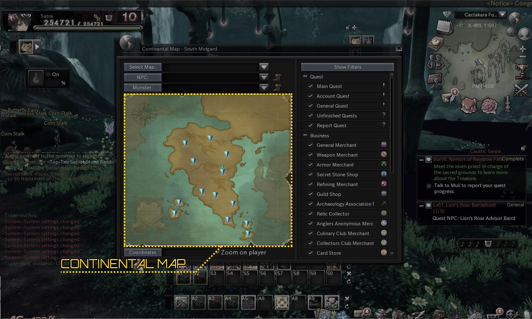
Task: Click Quest NPC: Lion's Roar Advisor Baird
Action: [474, 218]
